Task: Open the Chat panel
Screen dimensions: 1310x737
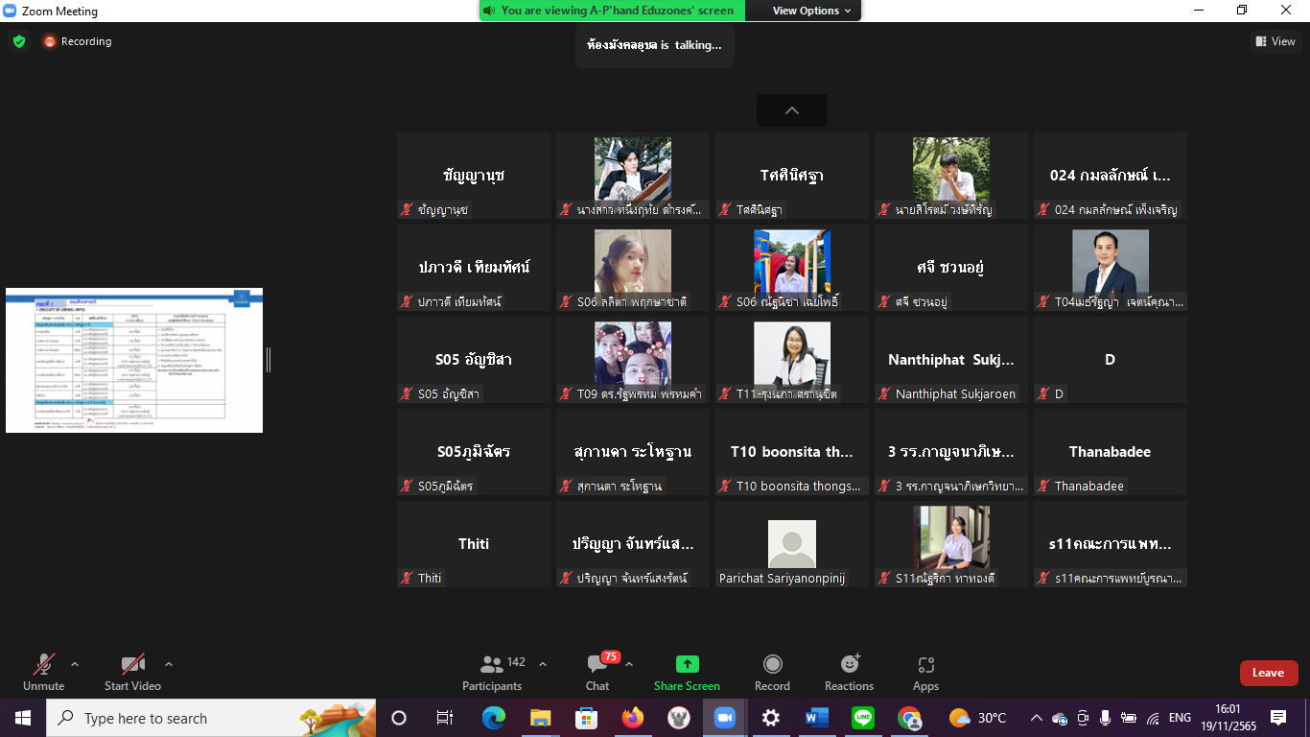Action: [597, 671]
